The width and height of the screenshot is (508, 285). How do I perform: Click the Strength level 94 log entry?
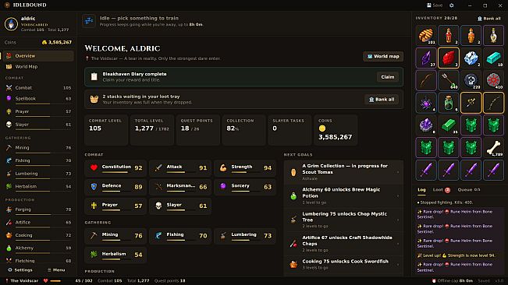tap(459, 255)
